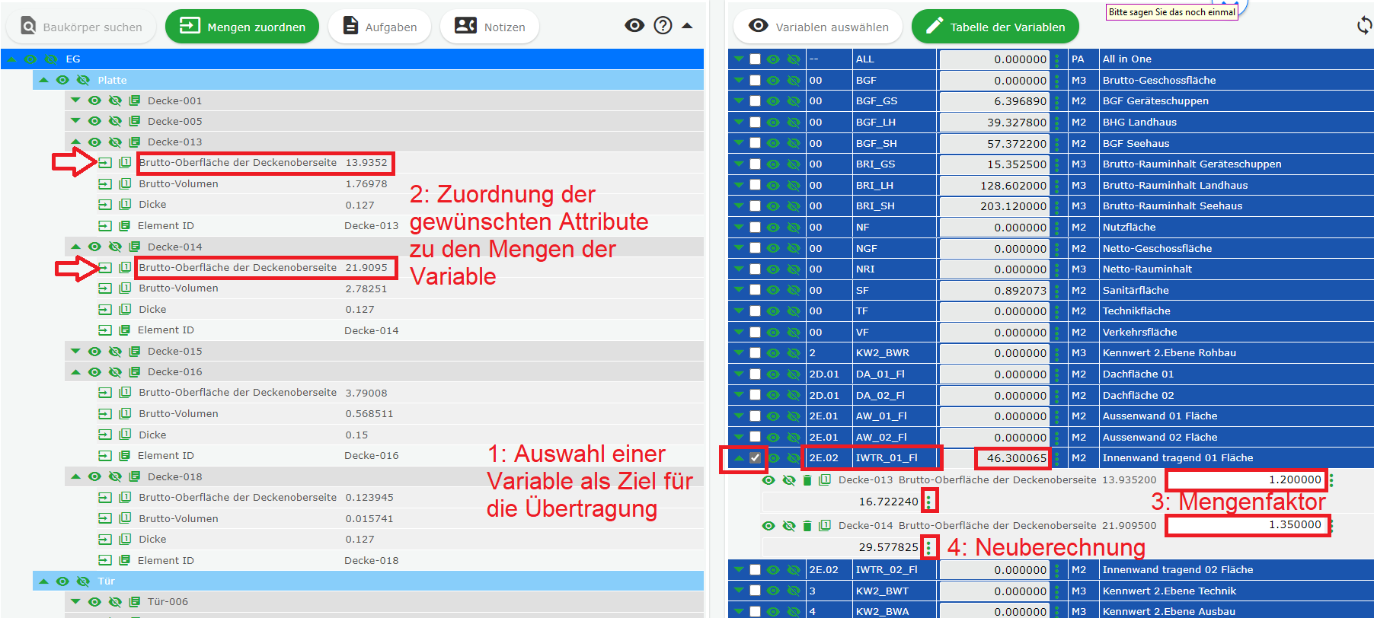Image resolution: width=1374 pixels, height=618 pixels.
Task: Click the help question mark icon
Action: click(x=663, y=26)
